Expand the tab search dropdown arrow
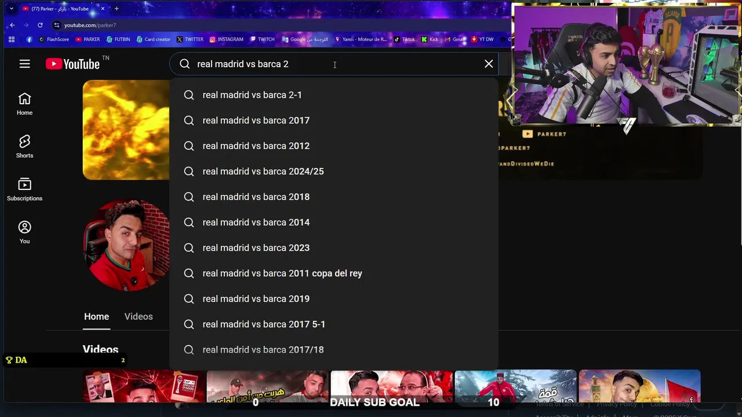The height and width of the screenshot is (417, 742). tap(12, 9)
